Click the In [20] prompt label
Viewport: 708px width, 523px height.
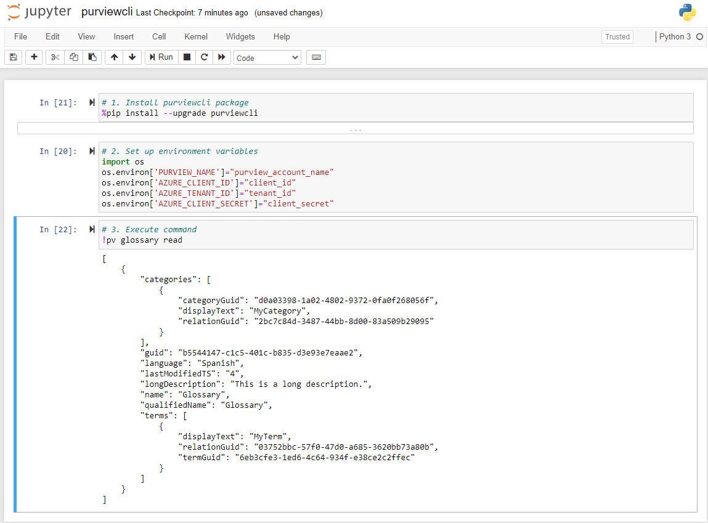point(58,151)
